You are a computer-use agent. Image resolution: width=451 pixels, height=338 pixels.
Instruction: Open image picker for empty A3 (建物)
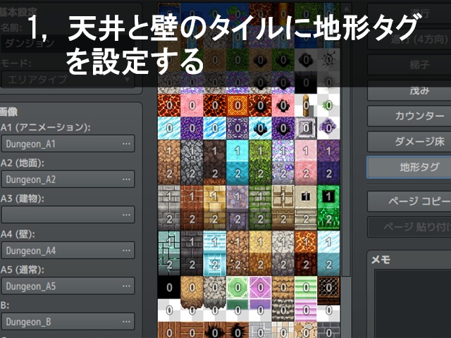(68, 215)
